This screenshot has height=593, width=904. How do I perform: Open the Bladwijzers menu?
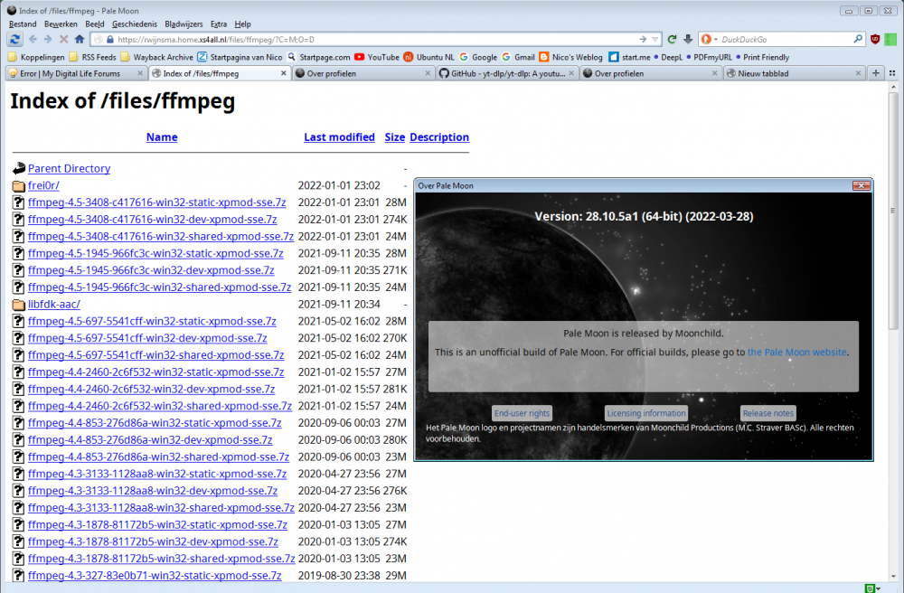[184, 24]
